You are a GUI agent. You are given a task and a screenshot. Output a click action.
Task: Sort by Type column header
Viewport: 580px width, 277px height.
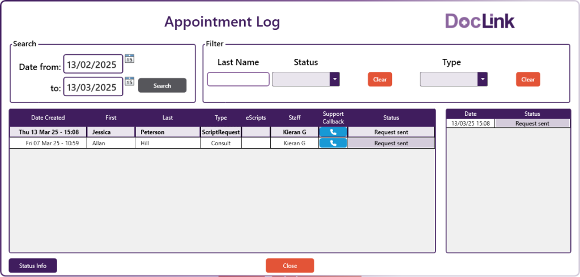[221, 118]
